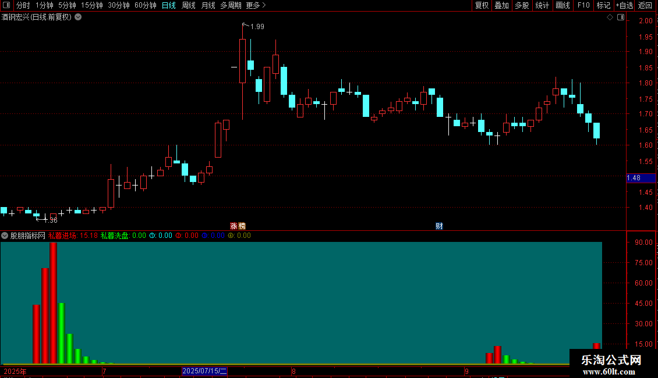The image size is (658, 378).
Task: Open the F10 company info
Action: click(x=583, y=5)
